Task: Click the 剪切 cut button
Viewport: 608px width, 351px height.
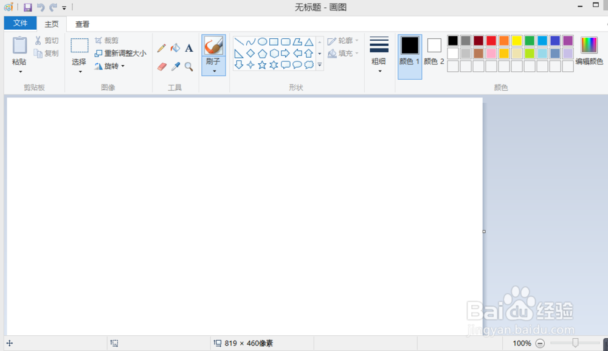Action: click(x=47, y=41)
